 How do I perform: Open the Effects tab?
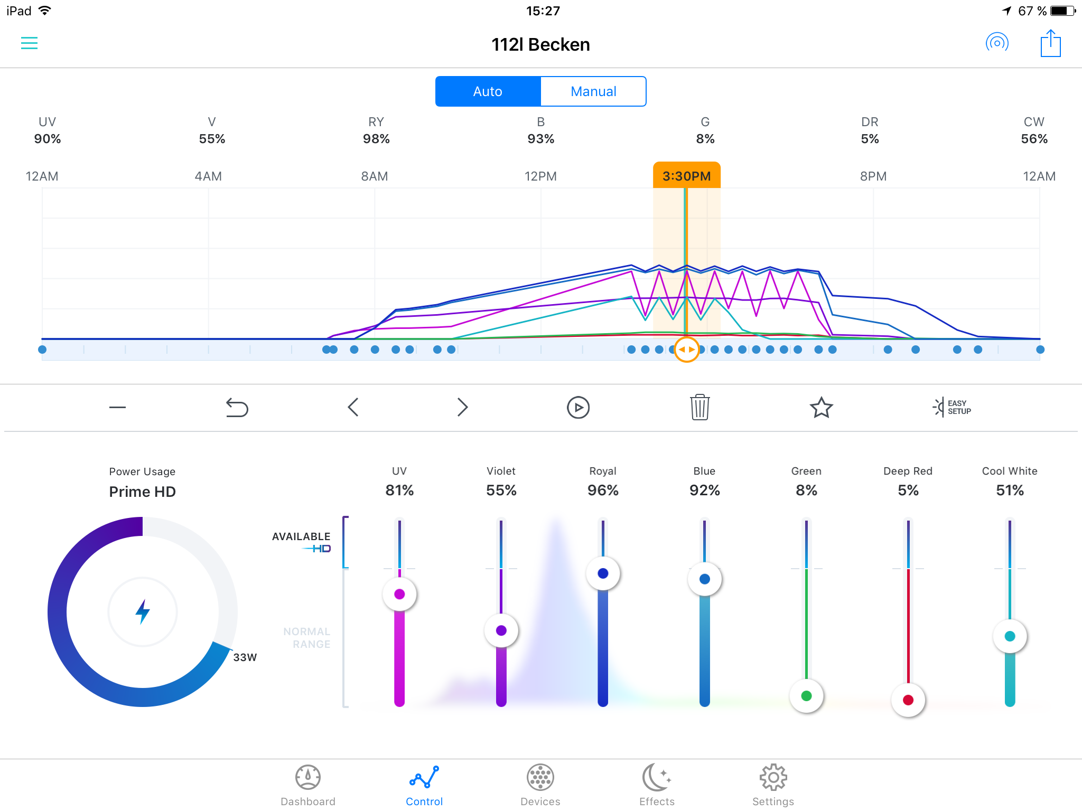tap(657, 786)
